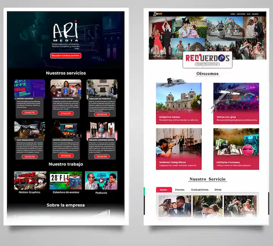This screenshot has width=273, height=246.
Task: Click the Recuerdos Productora Audiovisual logo
Action: (207, 60)
